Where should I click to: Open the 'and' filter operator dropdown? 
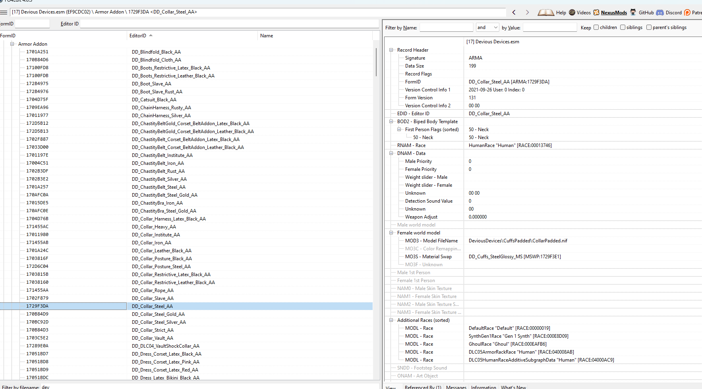[x=487, y=27]
